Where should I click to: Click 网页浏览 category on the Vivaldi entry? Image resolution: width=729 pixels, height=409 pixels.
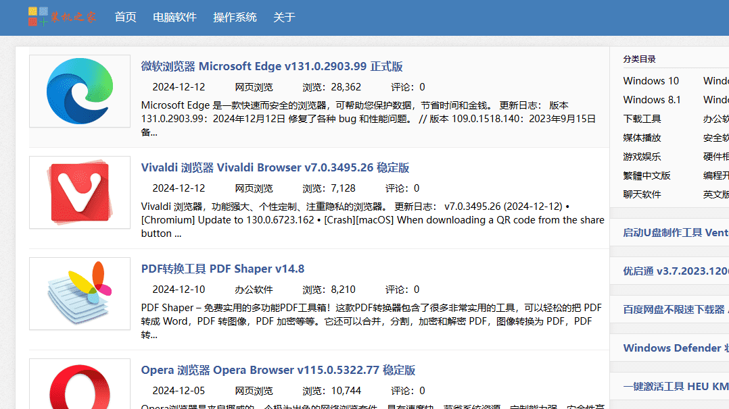click(254, 188)
